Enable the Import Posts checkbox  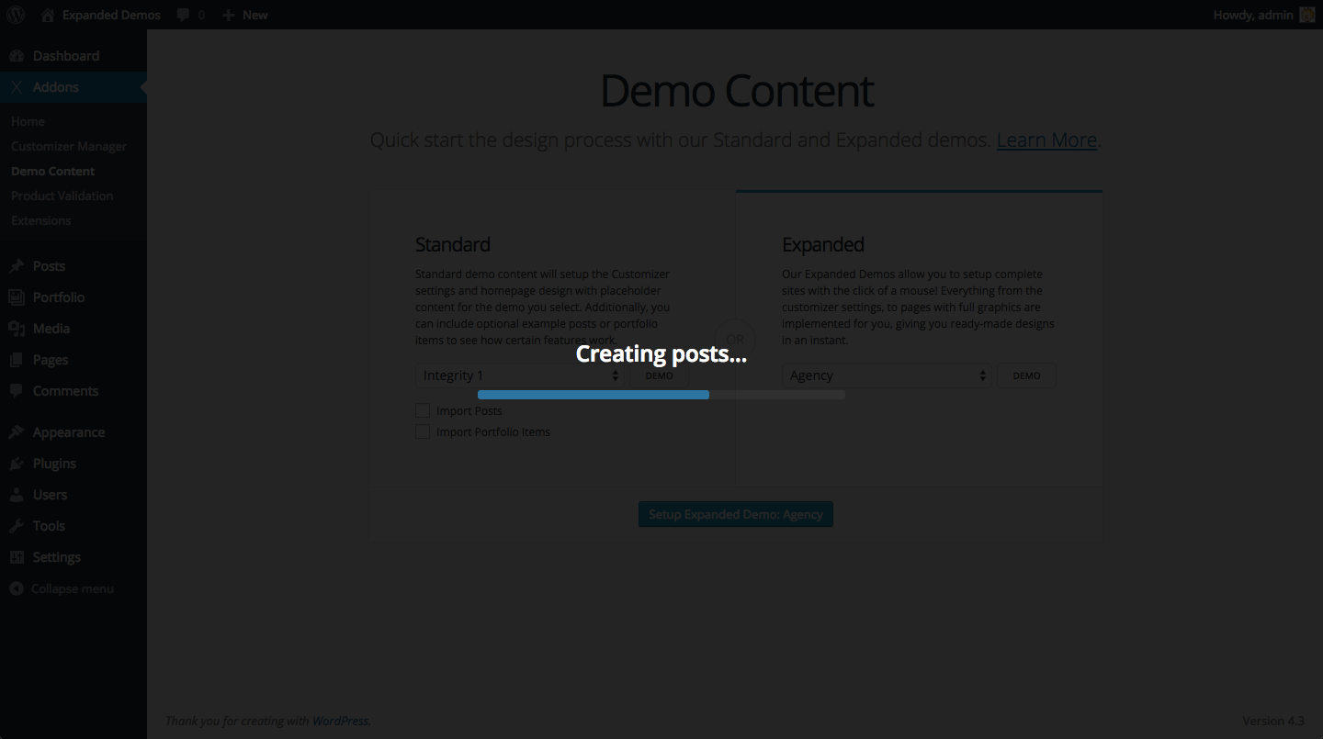423,410
